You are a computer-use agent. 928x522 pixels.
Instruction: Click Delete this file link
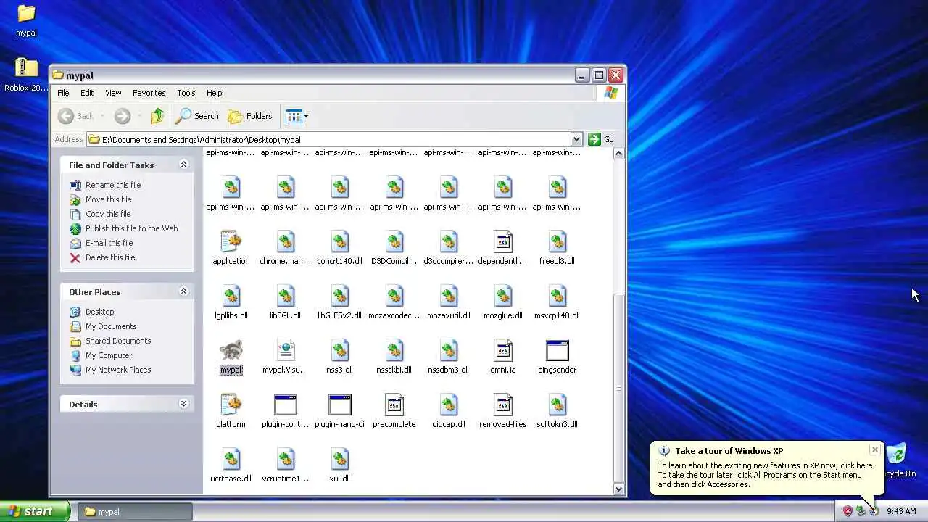click(x=110, y=257)
